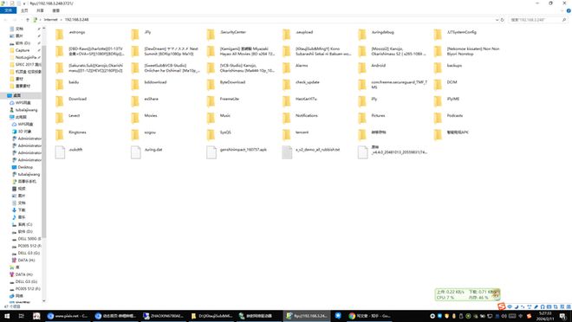Open the Alarms folder

(296, 68)
